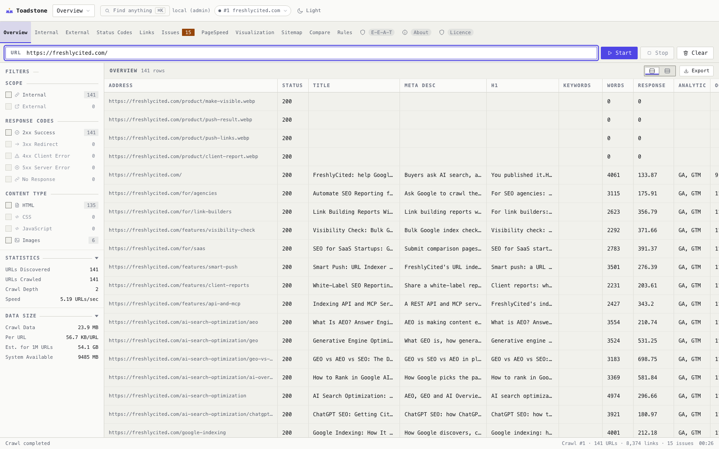Switch to compact row density view

[x=667, y=71]
